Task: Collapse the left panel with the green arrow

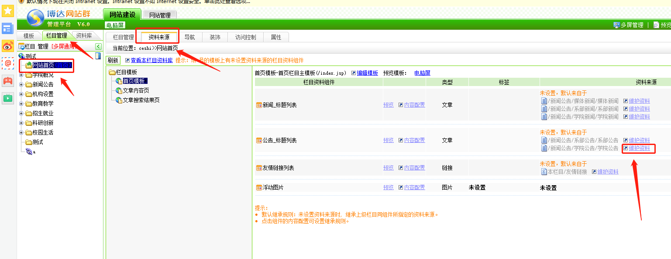Action: click(x=98, y=47)
